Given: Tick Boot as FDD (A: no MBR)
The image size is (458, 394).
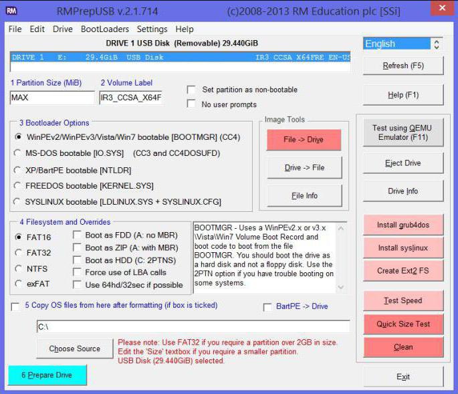Looking at the screenshot, I should [77, 235].
